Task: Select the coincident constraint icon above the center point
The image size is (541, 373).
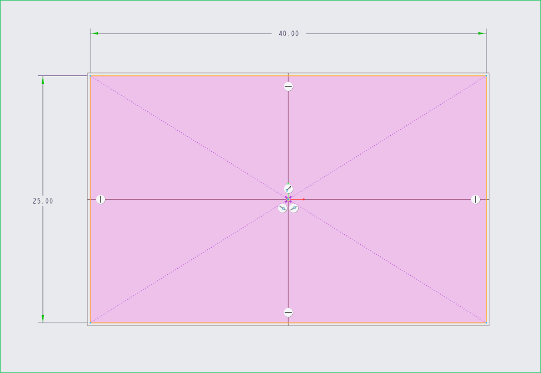Action: click(x=288, y=189)
